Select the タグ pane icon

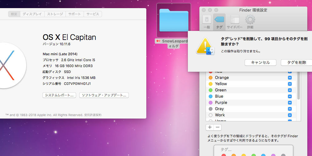pos(219,22)
